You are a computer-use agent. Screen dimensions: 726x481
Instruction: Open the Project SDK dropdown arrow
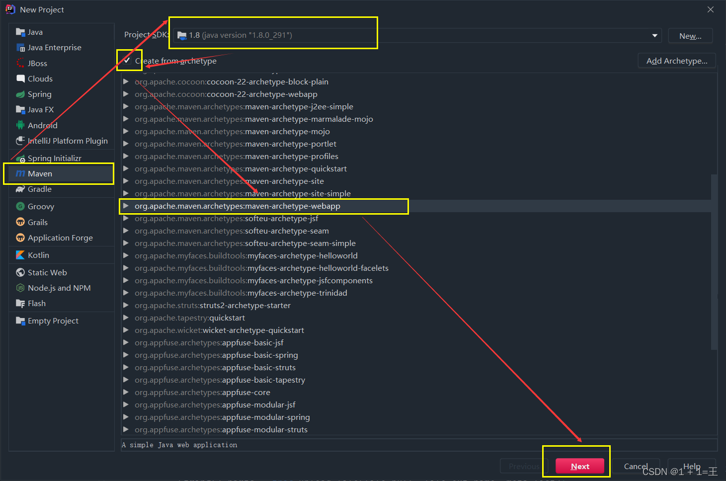tap(654, 35)
